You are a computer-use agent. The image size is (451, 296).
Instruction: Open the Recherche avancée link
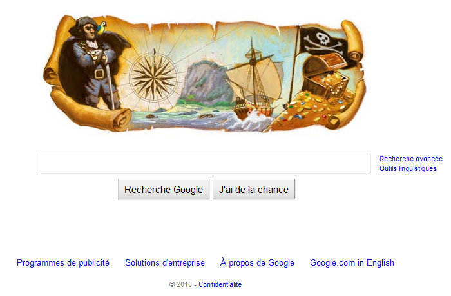pos(411,159)
